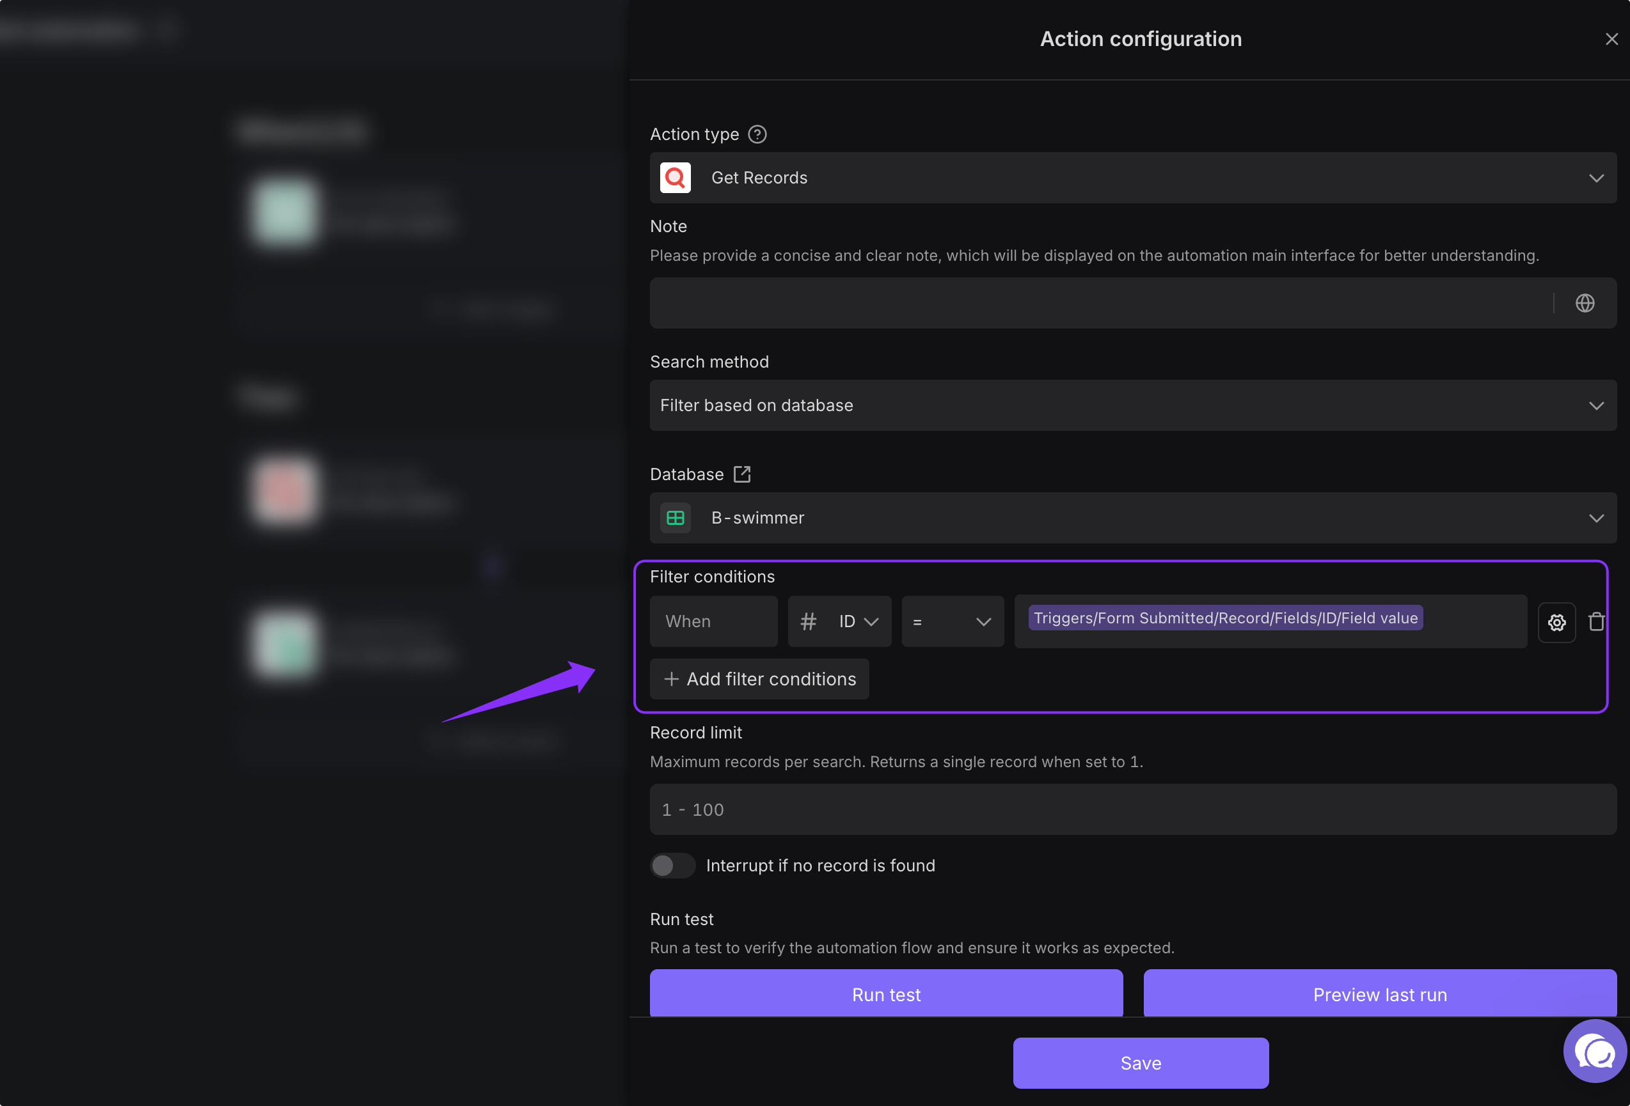Delete filter condition with trash icon
Viewport: 1630px width, 1106px height.
(1596, 621)
